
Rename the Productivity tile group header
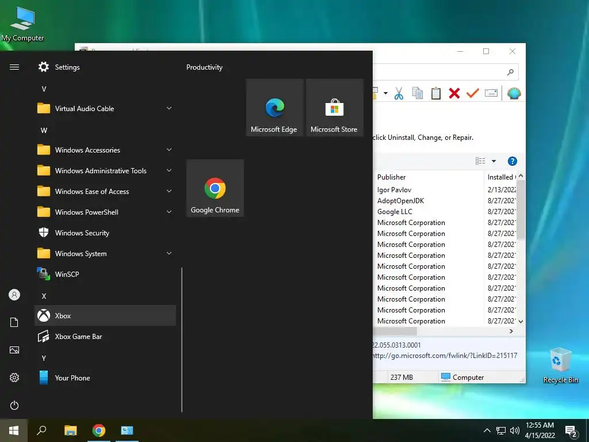click(x=204, y=67)
